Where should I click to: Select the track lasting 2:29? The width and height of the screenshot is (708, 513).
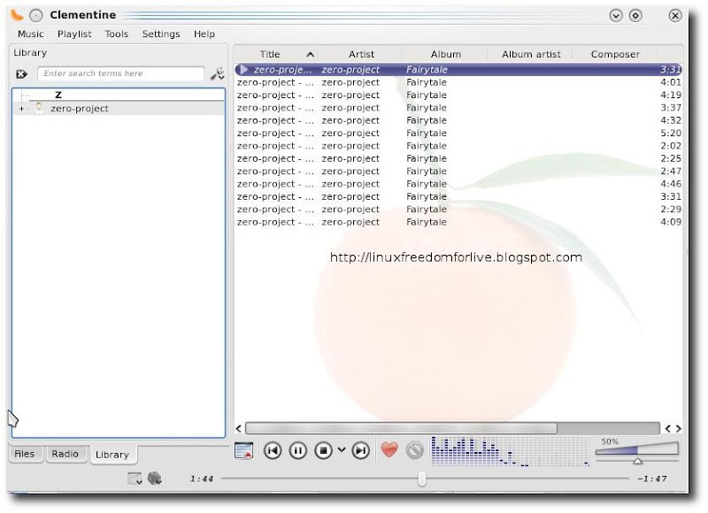458,210
